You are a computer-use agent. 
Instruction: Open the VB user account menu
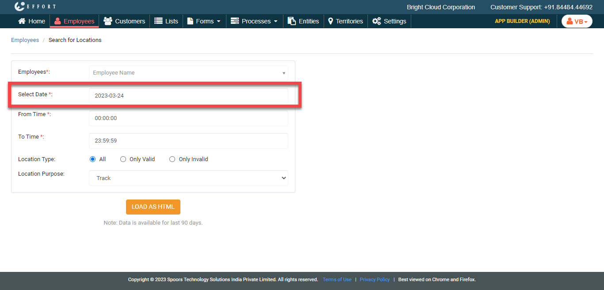tap(577, 21)
